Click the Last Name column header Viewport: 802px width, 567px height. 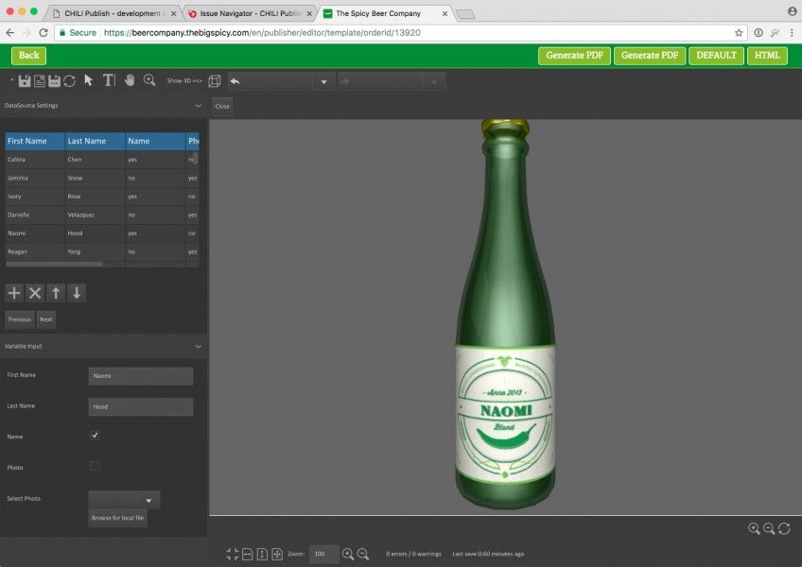pos(96,141)
